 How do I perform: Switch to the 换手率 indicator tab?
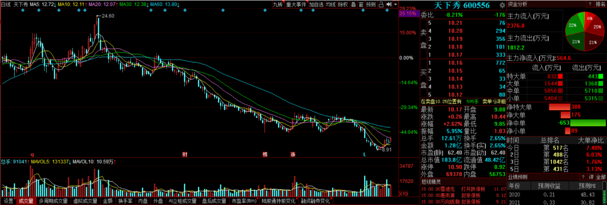[125, 201]
